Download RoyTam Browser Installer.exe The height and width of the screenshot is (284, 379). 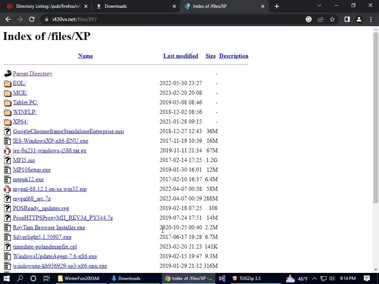49,227
